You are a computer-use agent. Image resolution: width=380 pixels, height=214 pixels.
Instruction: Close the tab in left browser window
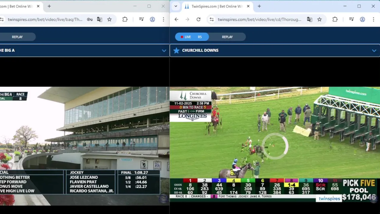tap(38, 6)
